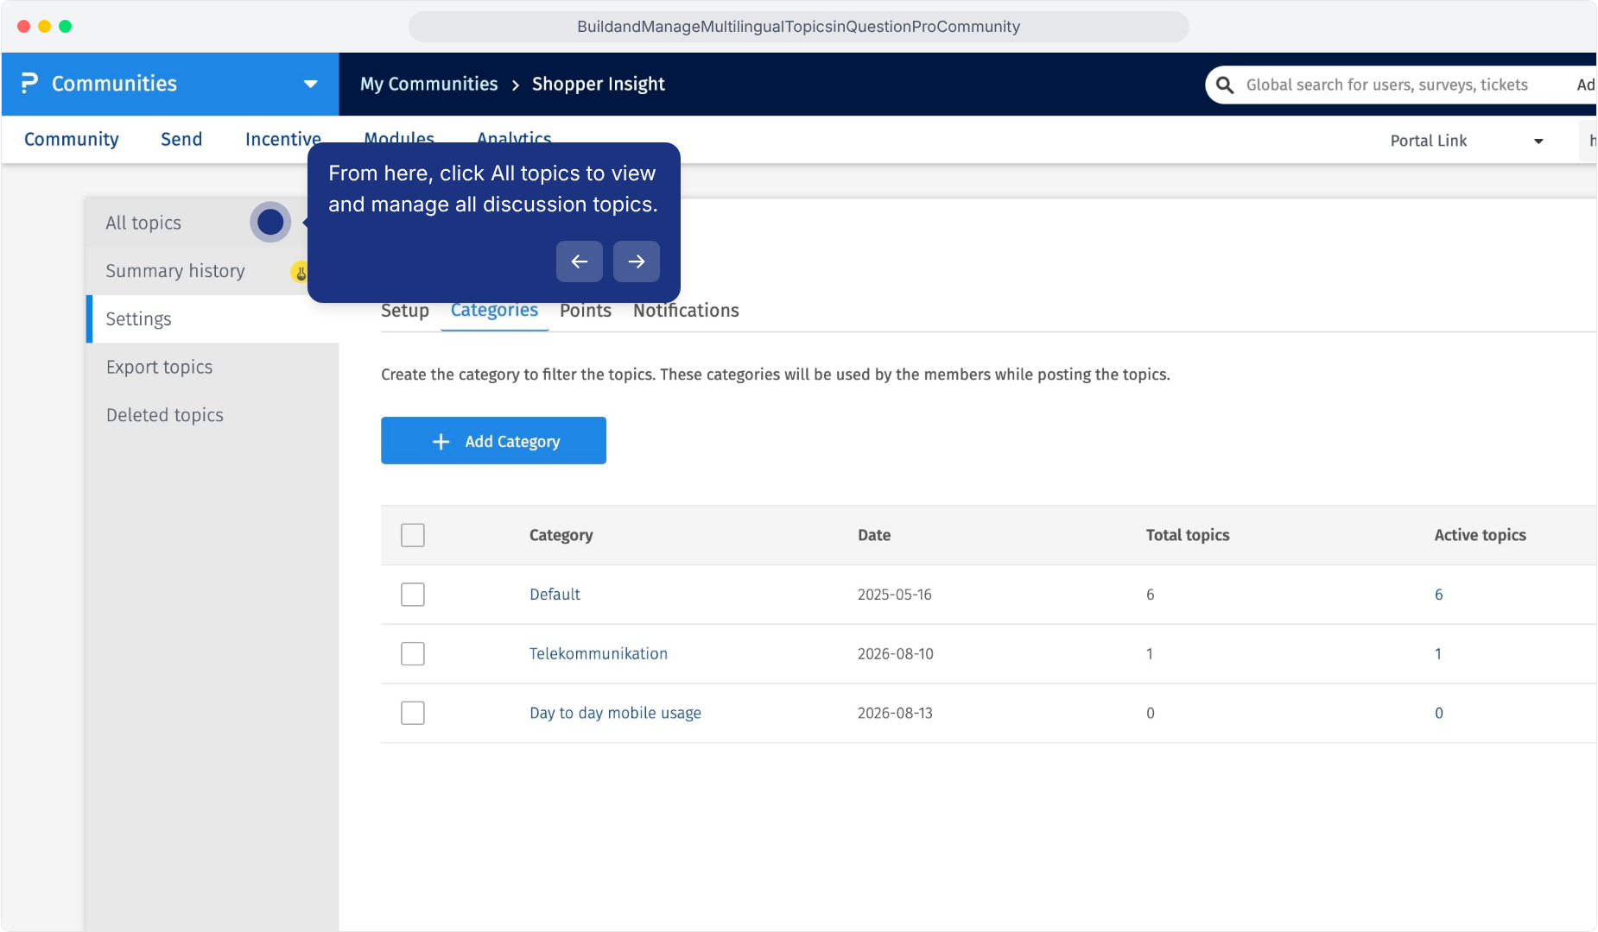Check the Day to day mobile usage checkbox
The width and height of the screenshot is (1598, 932).
point(413,713)
